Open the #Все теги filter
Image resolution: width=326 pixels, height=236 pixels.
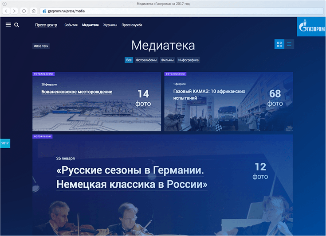pyautogui.click(x=41, y=46)
